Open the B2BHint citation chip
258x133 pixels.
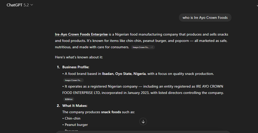[69, 99]
